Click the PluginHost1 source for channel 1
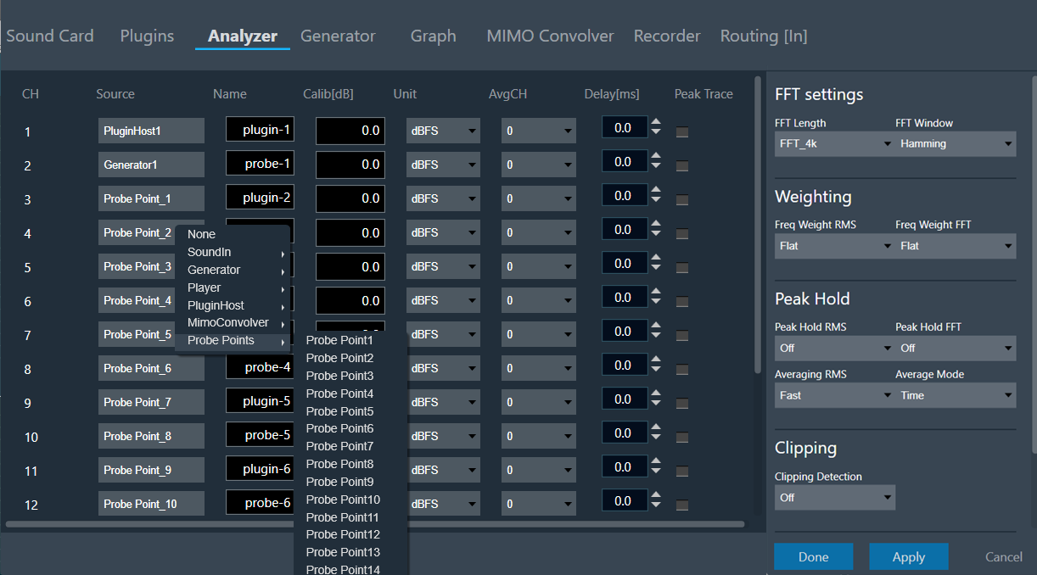 (x=151, y=131)
